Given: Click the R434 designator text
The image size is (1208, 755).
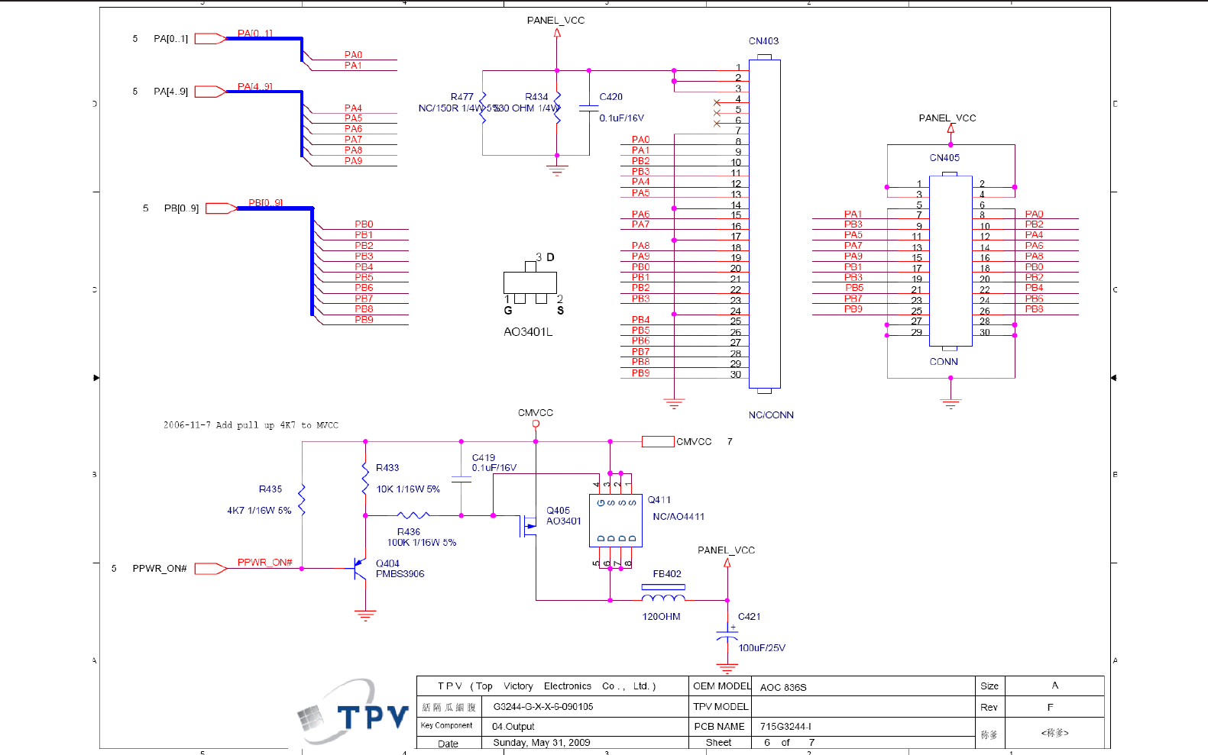Looking at the screenshot, I should pyautogui.click(x=536, y=97).
